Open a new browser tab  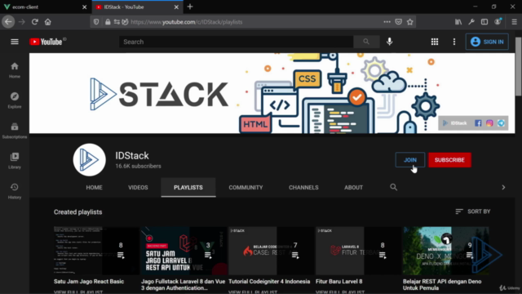click(x=190, y=7)
